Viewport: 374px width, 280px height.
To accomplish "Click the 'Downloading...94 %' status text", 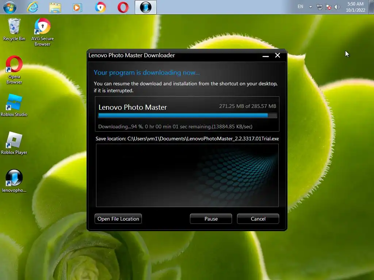I will (x=175, y=127).
